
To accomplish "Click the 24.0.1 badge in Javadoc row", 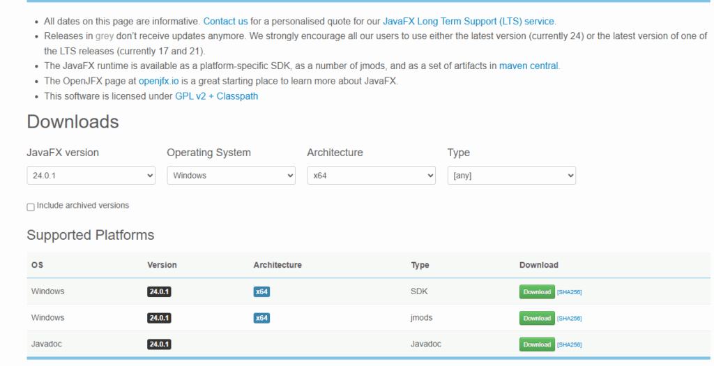I will (159, 344).
